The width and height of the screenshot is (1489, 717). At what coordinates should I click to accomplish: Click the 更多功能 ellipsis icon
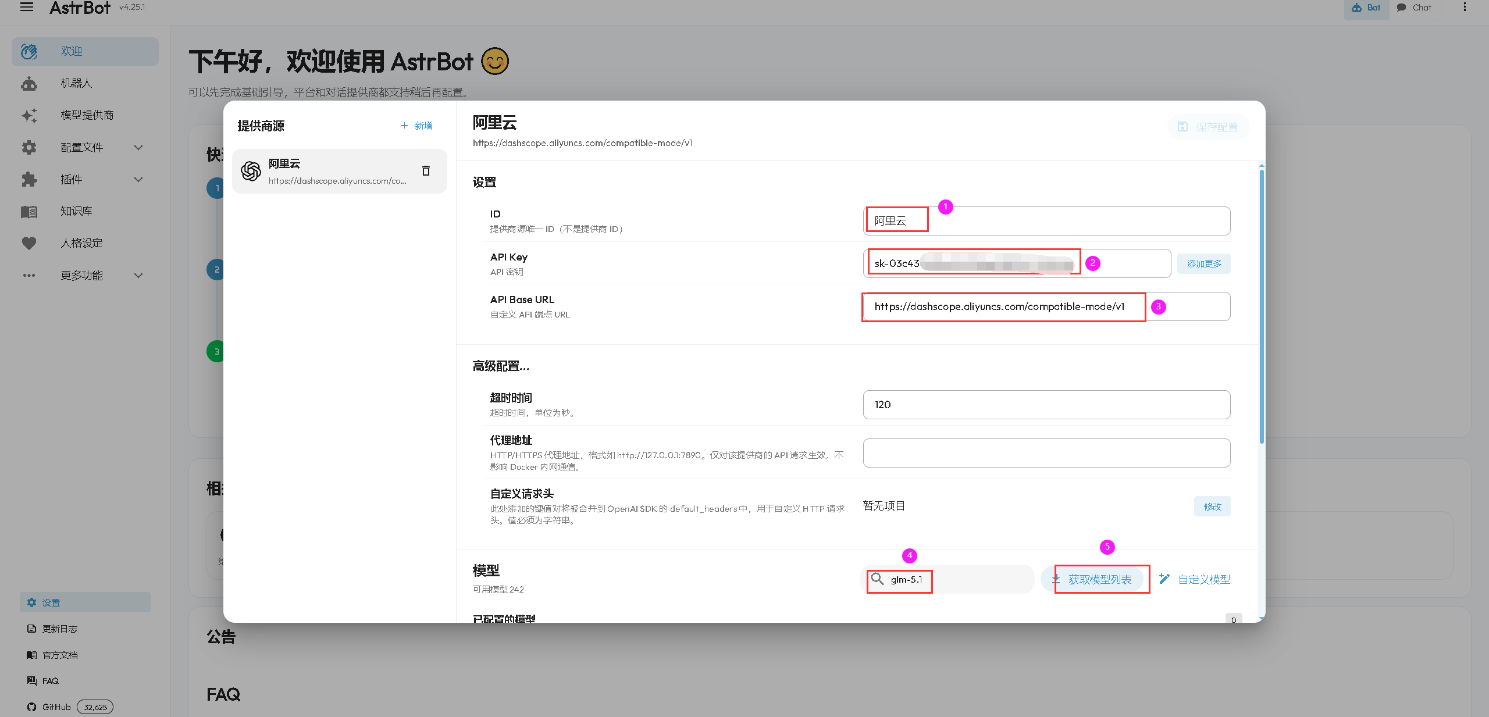tap(29, 276)
